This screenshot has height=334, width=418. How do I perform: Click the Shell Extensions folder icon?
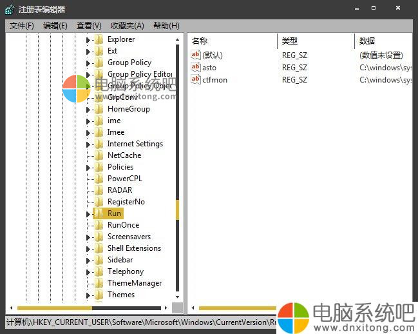coord(99,248)
